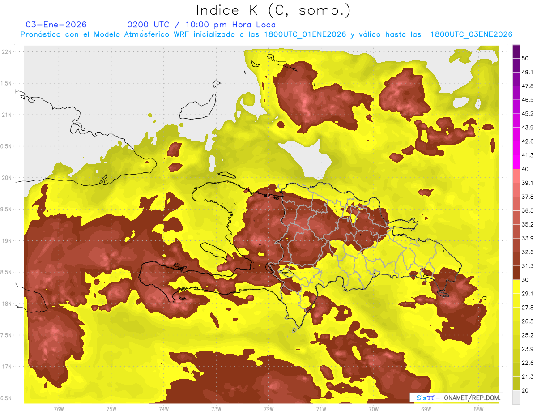The height and width of the screenshot is (415, 537).
Task: Click the '76W' longitude axis label
Action: (59, 409)
